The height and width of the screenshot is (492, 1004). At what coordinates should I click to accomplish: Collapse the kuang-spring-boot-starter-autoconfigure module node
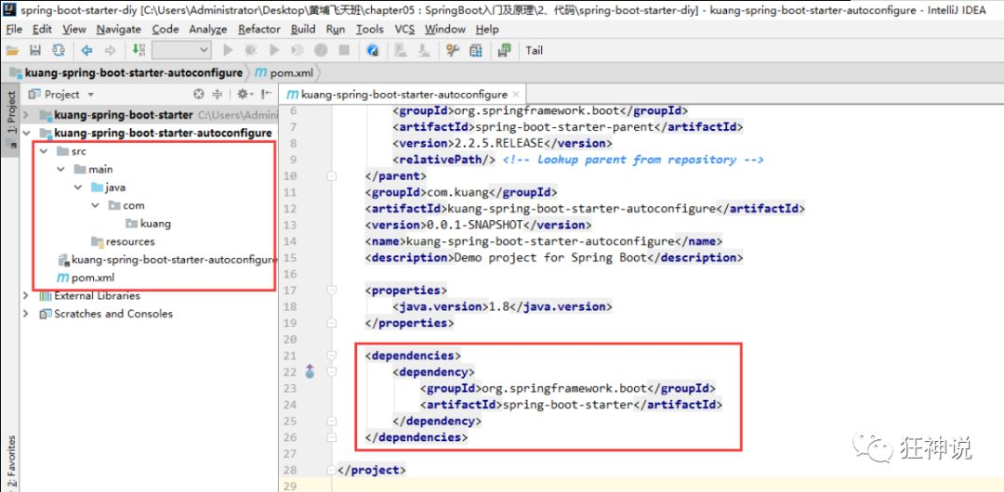26,133
